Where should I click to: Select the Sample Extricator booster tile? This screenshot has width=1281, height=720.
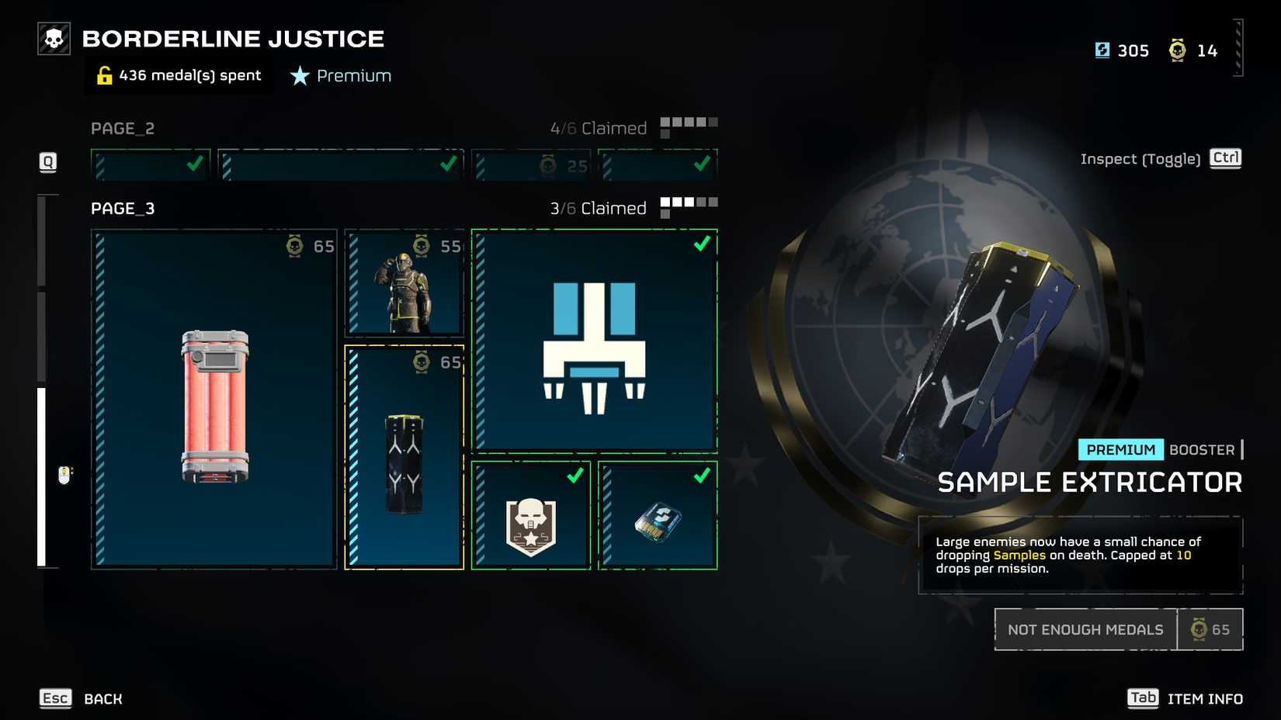pyautogui.click(x=404, y=457)
